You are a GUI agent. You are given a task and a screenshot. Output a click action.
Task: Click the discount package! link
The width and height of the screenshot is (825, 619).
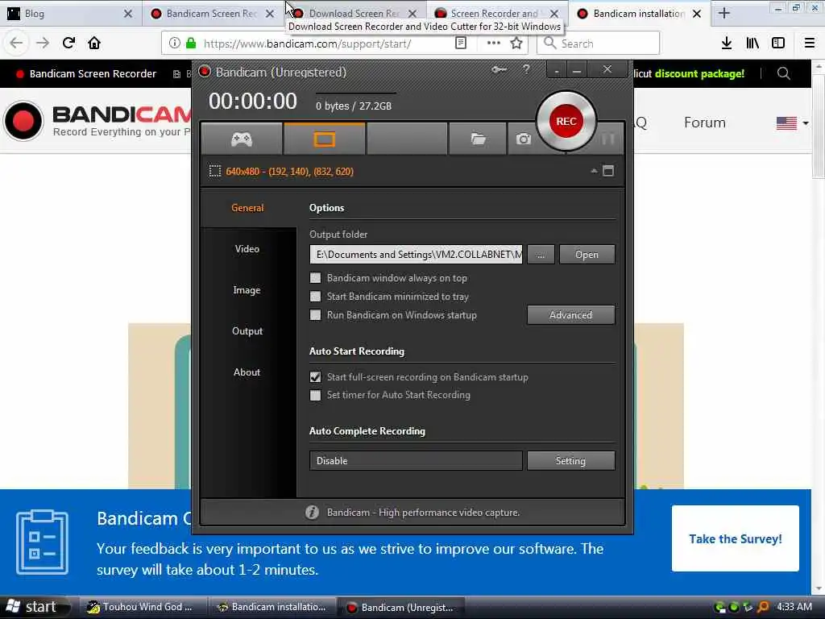click(699, 73)
